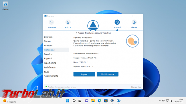
Task: Click Supremo title bar app icon
Action: pos(45,16)
